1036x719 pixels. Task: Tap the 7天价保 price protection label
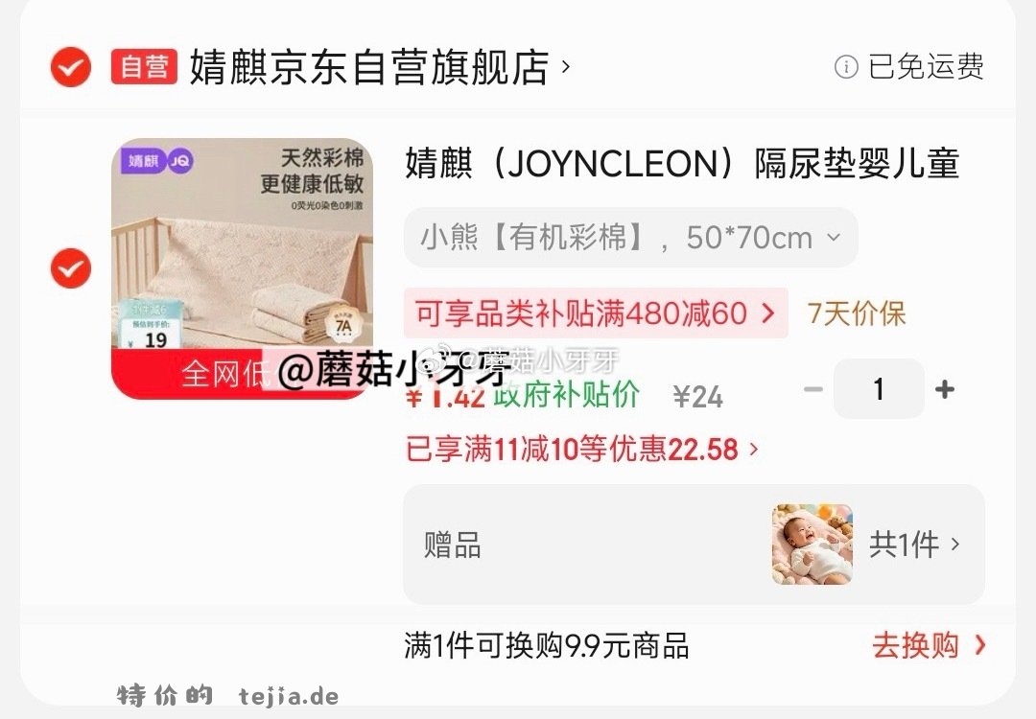click(x=857, y=313)
